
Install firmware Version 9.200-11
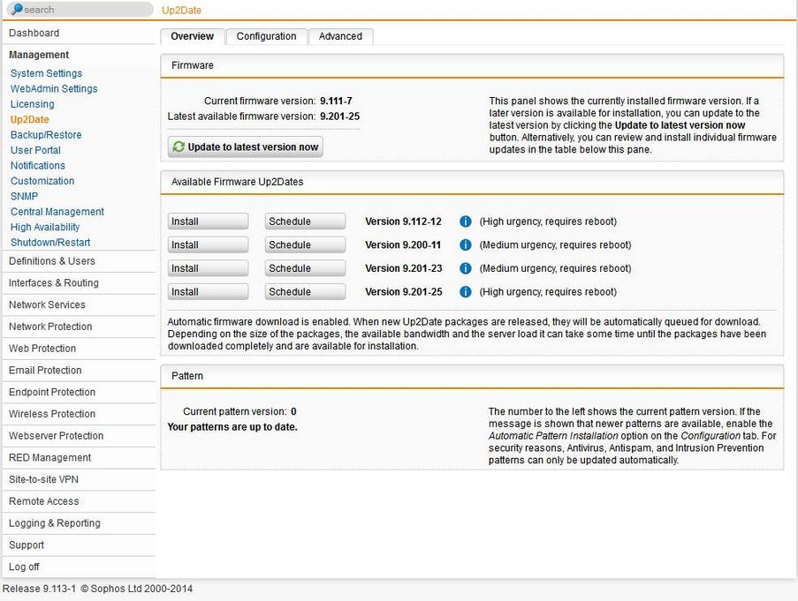coord(208,244)
